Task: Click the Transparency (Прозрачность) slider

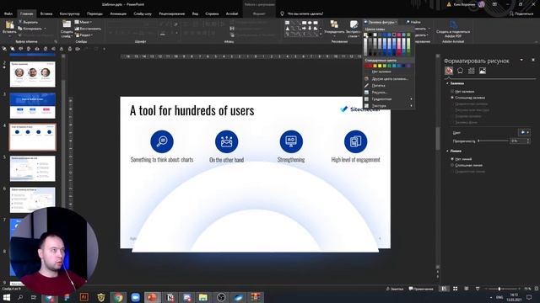Action: pyautogui.click(x=493, y=141)
